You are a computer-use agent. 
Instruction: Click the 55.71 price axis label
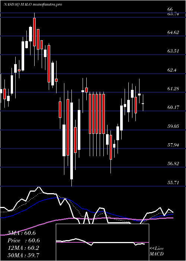[x=173, y=183]
